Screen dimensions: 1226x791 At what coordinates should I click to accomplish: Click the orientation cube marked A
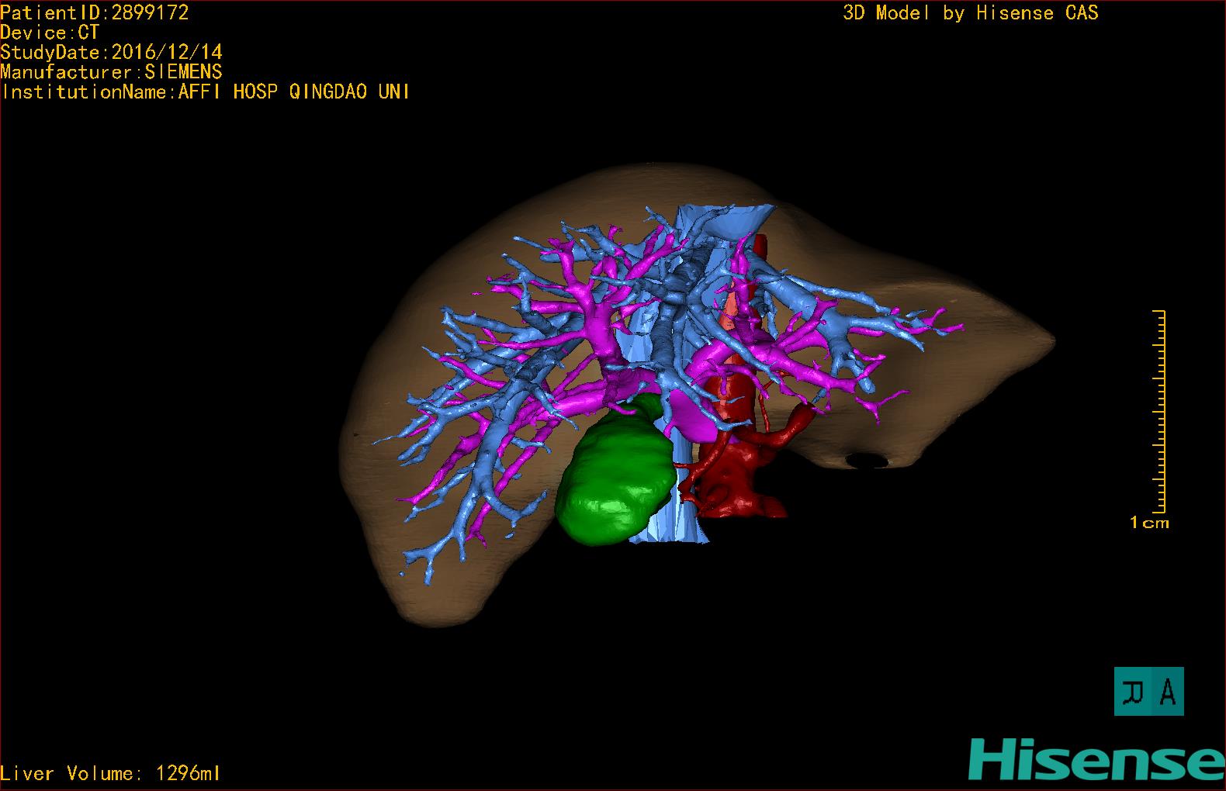[x=1148, y=691]
